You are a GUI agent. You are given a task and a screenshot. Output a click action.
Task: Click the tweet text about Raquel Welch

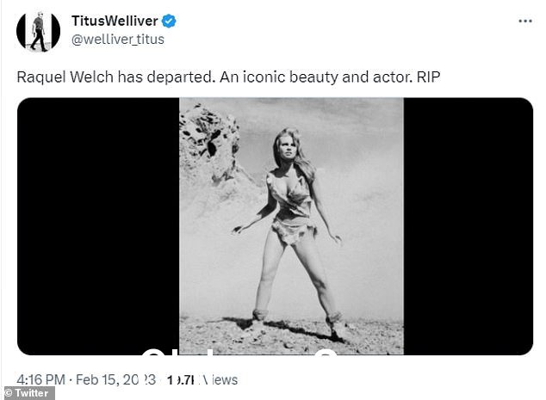(x=228, y=77)
